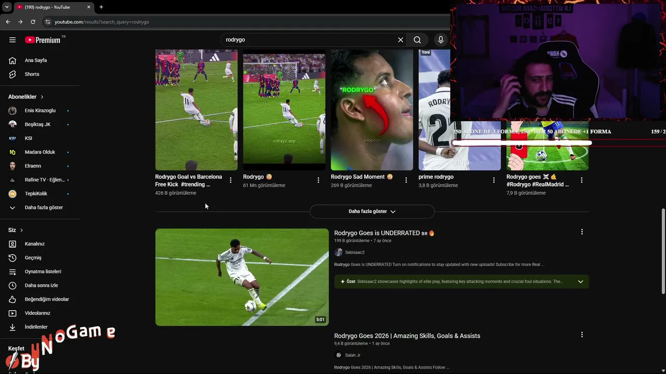Go to the YouTube Premium logo home
The image size is (666, 374).
click(43, 40)
